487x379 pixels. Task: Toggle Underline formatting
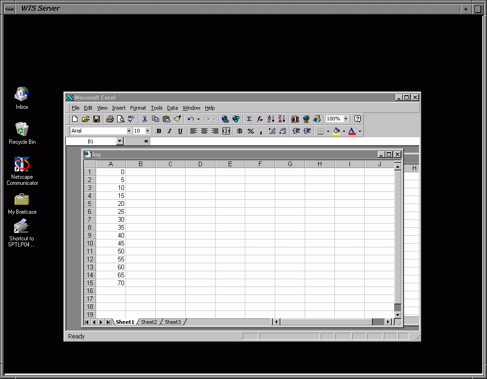[180, 131]
